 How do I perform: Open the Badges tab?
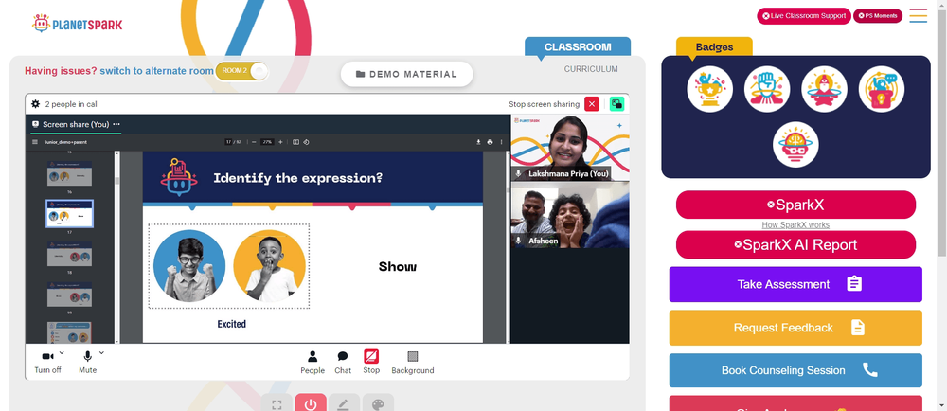click(x=714, y=47)
